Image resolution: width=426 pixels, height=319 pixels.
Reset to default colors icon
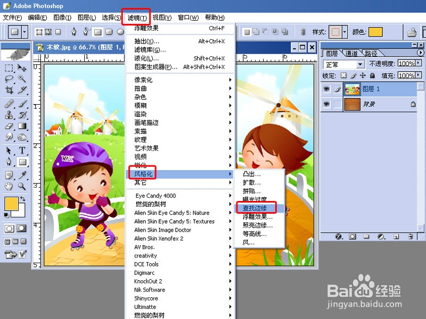[6, 215]
